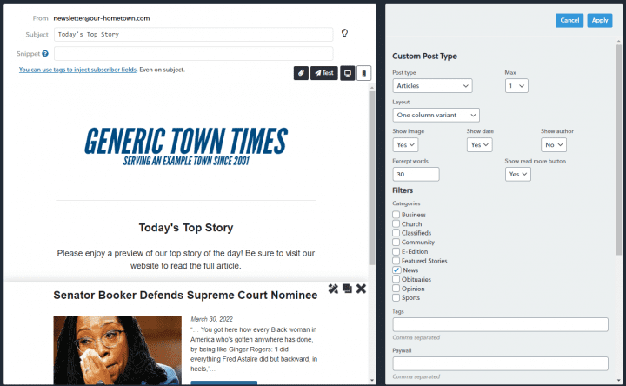Switch to mobile preview phone icon
Viewport: 626px width, 386px height.
pos(363,73)
